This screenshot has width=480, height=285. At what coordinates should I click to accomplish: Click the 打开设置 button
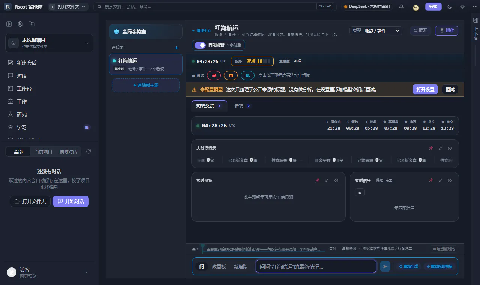pos(425,89)
